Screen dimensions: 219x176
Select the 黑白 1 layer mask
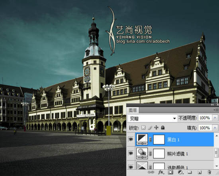coord(159,139)
